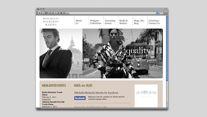Click the page identity icon in address bar
Screen dimensions: 207x117
click(x=67, y=13)
